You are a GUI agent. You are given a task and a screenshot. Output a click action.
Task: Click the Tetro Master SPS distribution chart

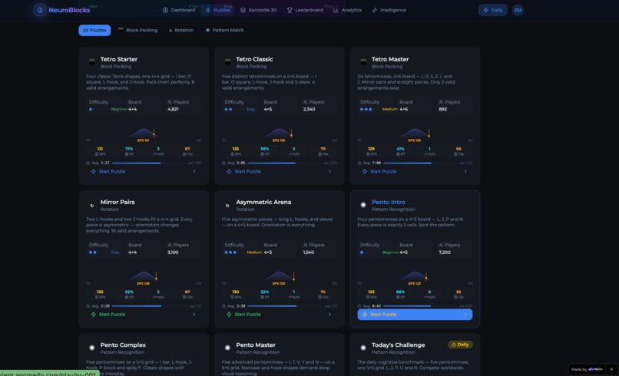[415, 135]
